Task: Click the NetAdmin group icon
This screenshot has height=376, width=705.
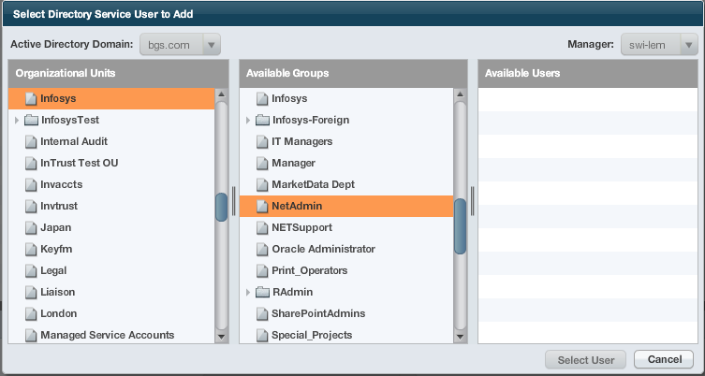Action: [x=262, y=207]
